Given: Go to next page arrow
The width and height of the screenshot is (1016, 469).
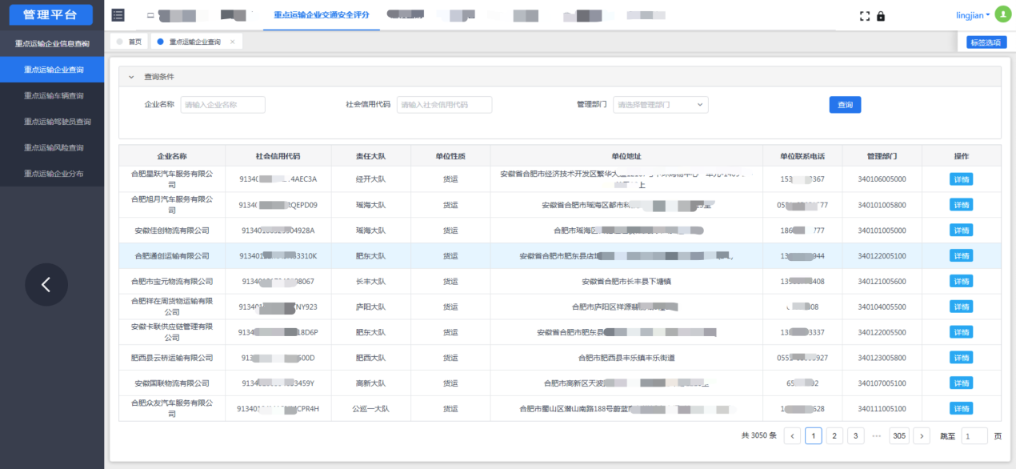Looking at the screenshot, I should 922,436.
